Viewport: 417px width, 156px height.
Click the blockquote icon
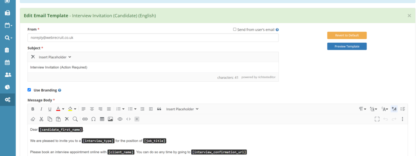pyautogui.click(x=159, y=109)
